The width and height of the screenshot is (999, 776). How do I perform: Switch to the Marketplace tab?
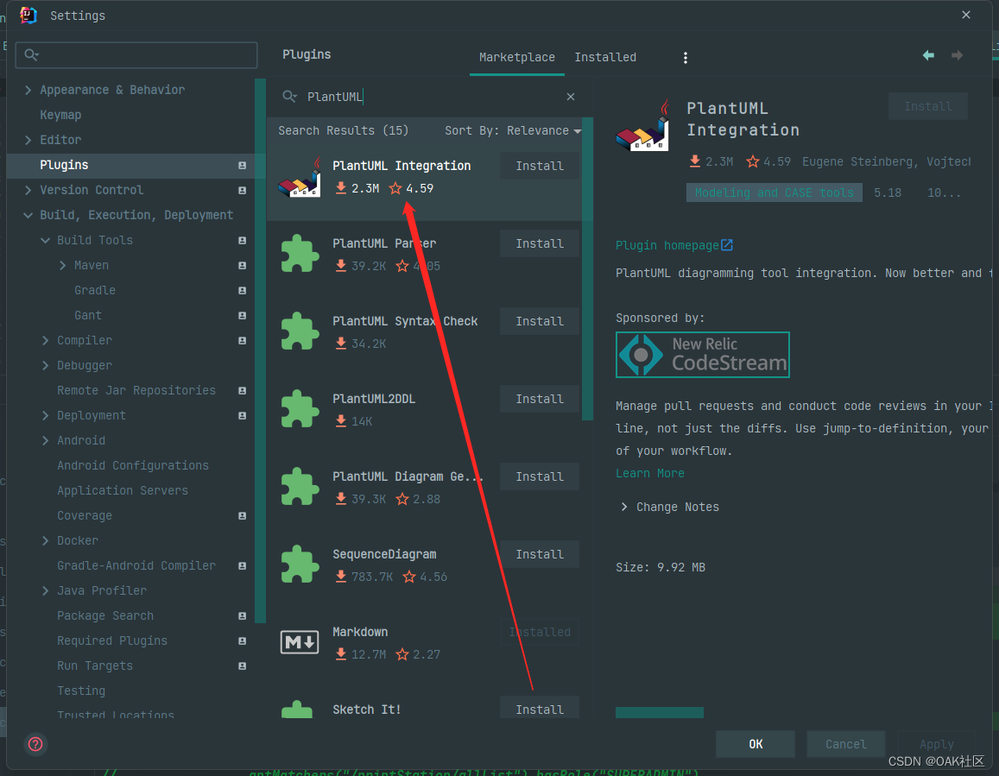(516, 57)
